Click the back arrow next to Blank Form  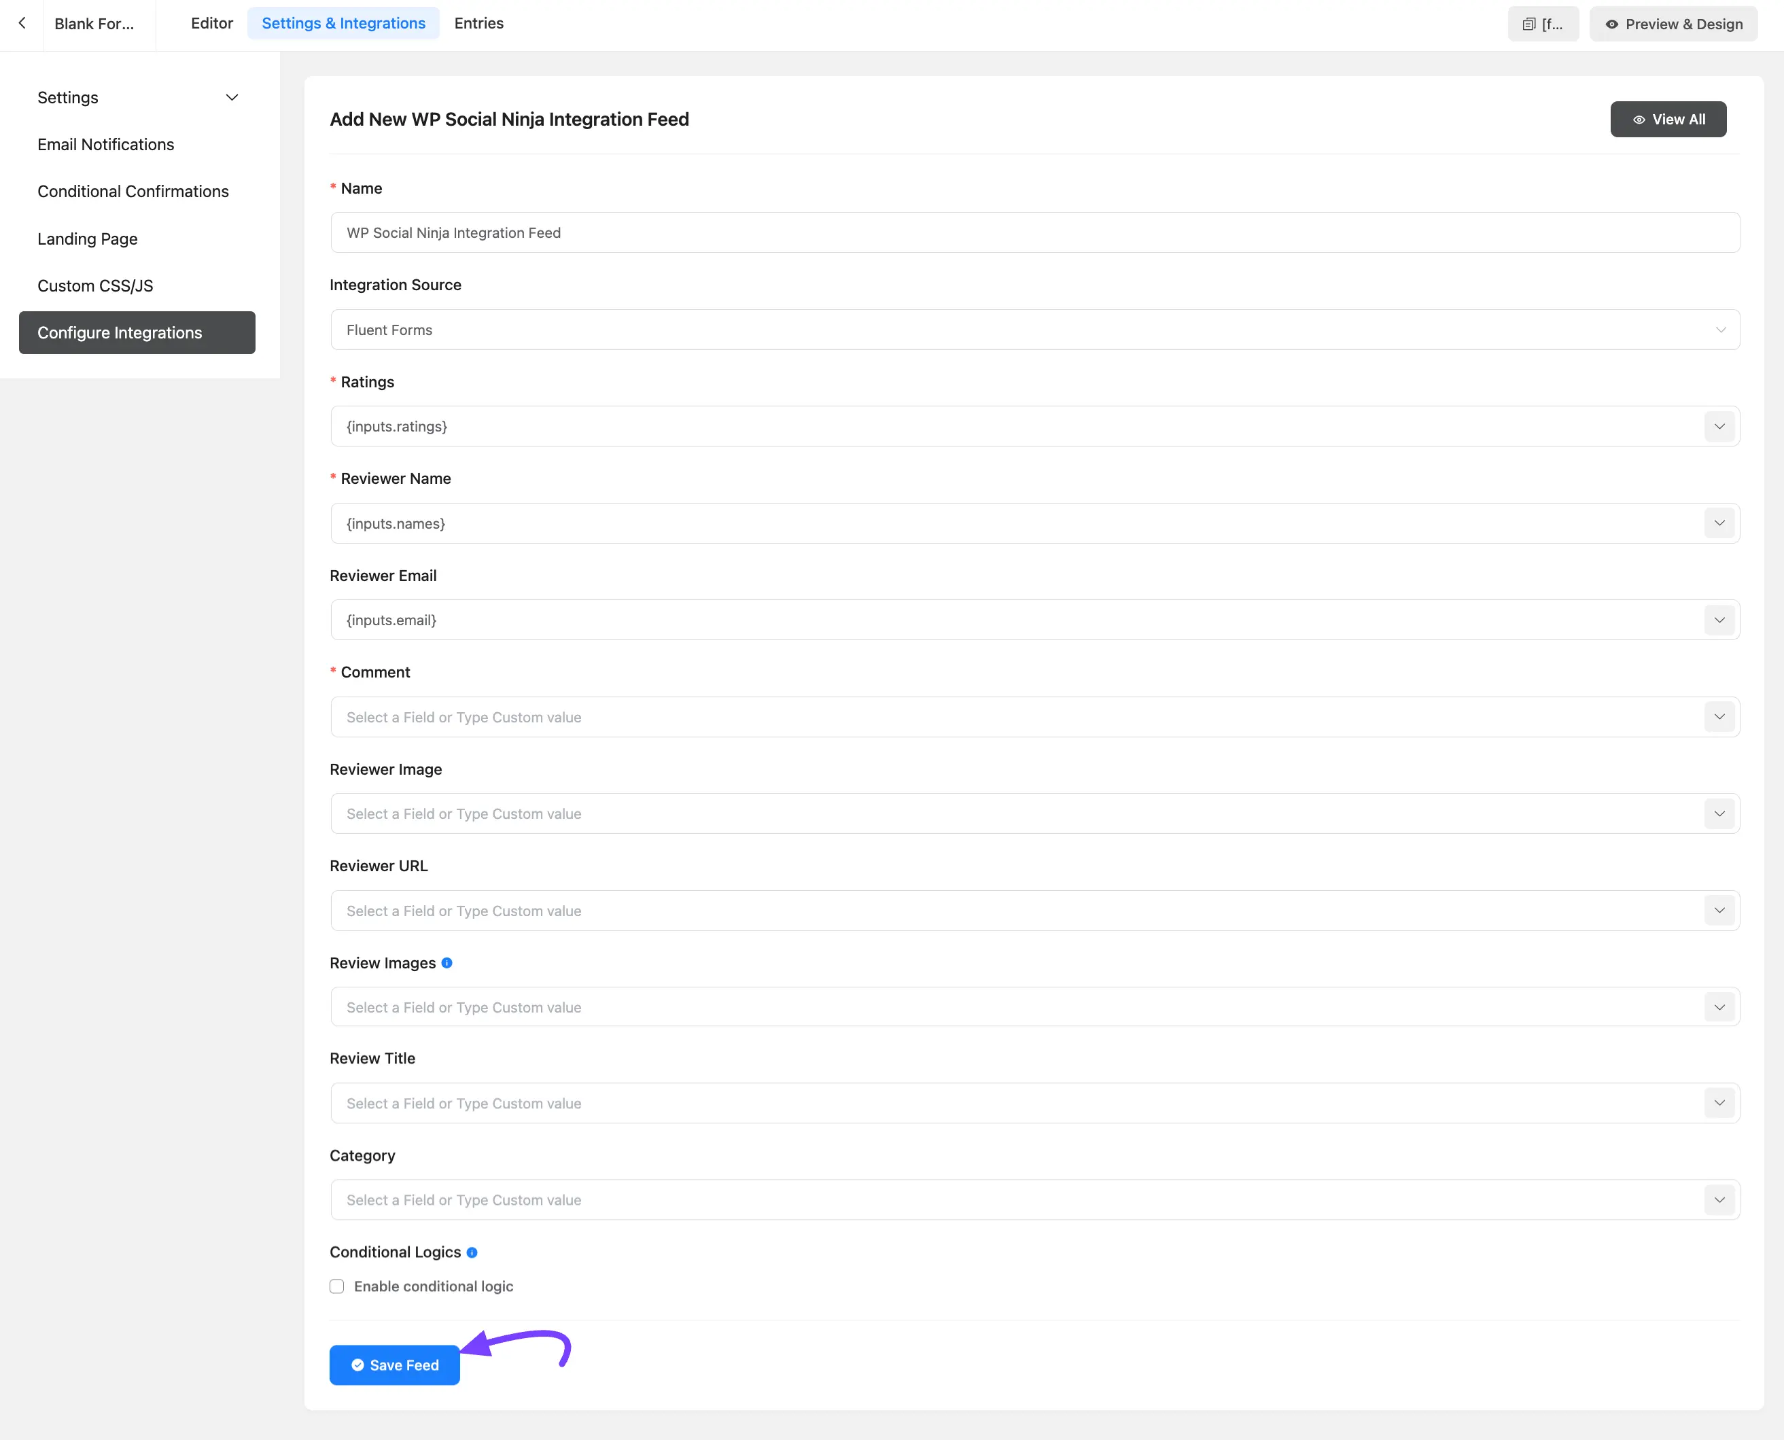coord(22,23)
